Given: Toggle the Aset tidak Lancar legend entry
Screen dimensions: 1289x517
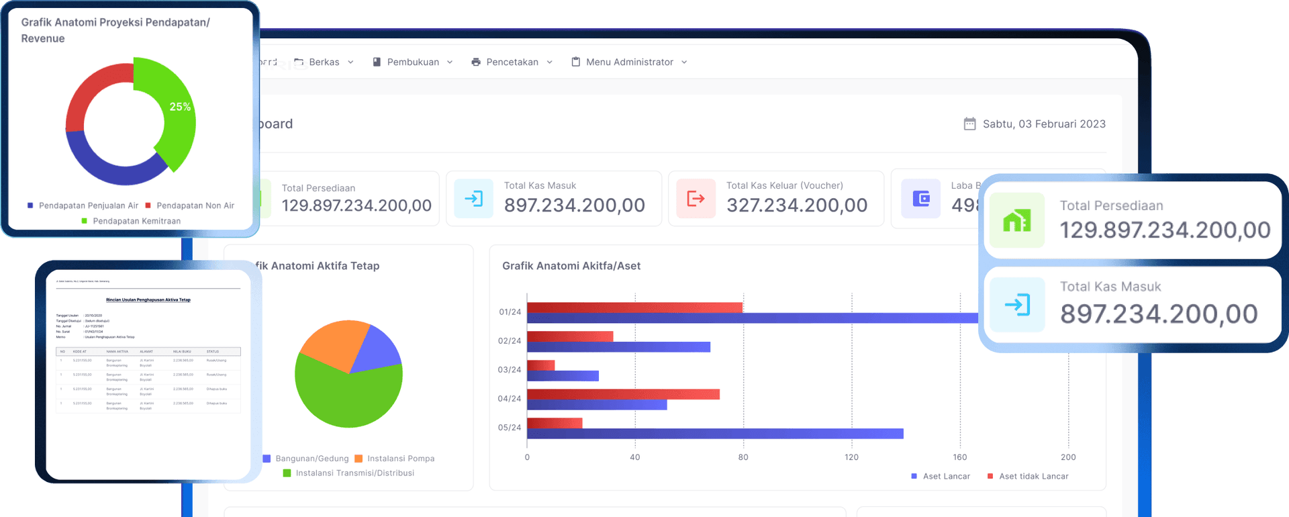Looking at the screenshot, I should 1028,476.
